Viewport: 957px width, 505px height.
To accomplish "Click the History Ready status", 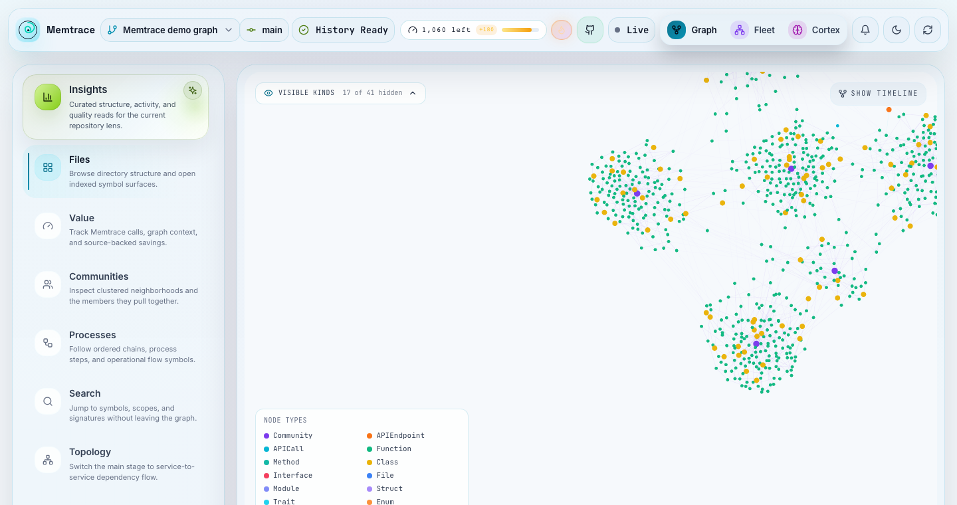I will (343, 30).
